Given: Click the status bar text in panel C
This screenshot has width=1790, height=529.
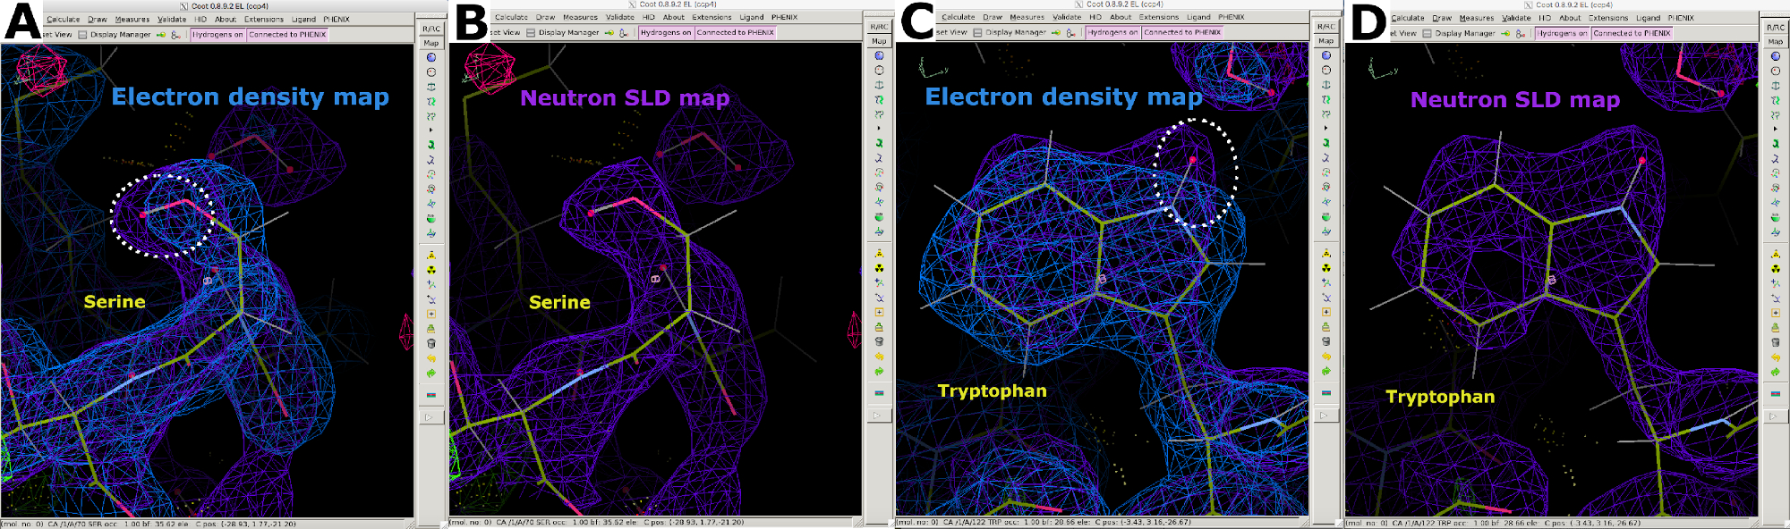Looking at the screenshot, I should pyautogui.click(x=1044, y=523).
